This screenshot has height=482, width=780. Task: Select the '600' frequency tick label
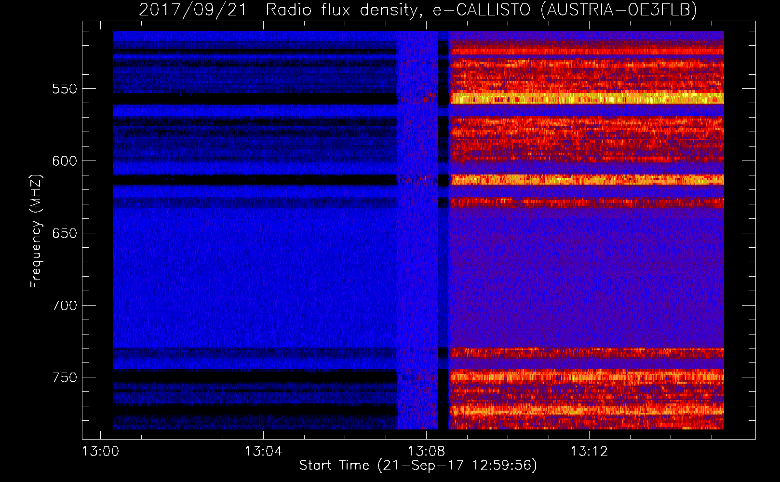click(x=65, y=161)
